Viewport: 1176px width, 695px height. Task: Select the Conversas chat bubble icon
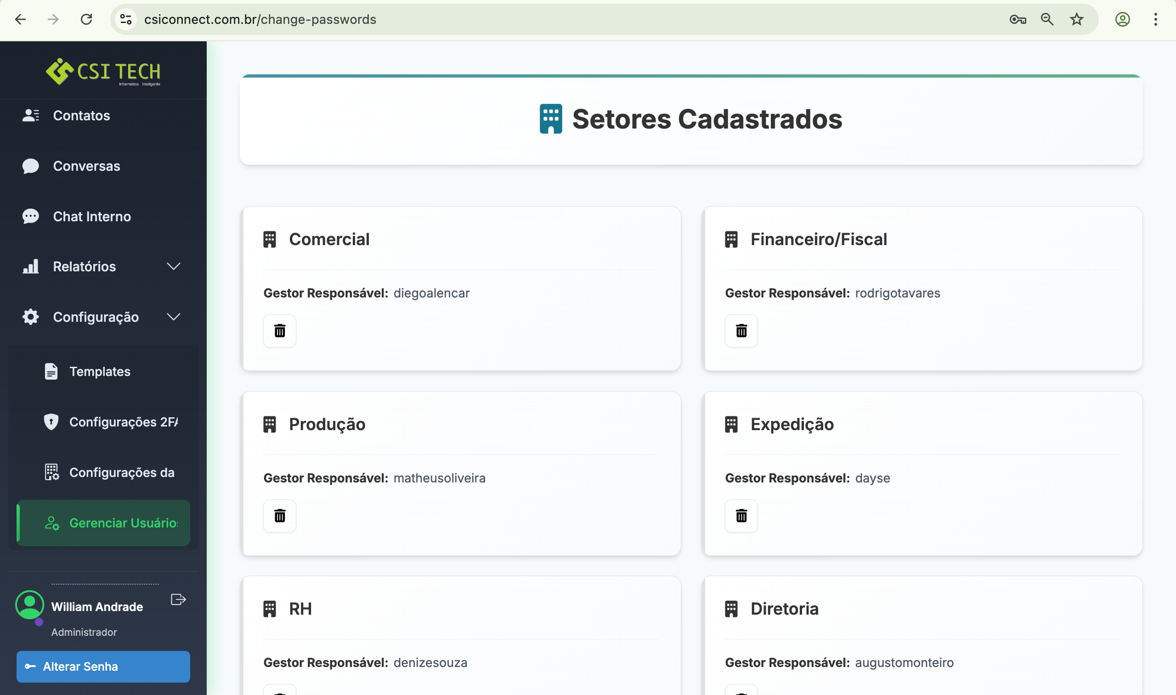[30, 166]
